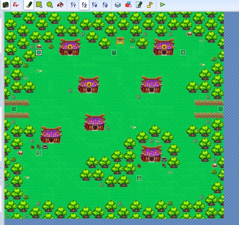Select the Rectangle drawing tool
The image size is (239, 225).
pyautogui.click(x=39, y=5)
